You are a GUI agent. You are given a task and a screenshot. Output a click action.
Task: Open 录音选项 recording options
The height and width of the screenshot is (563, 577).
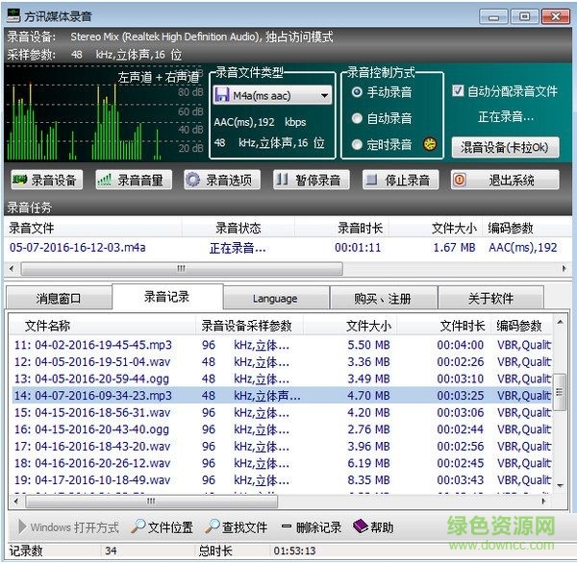[x=219, y=180]
